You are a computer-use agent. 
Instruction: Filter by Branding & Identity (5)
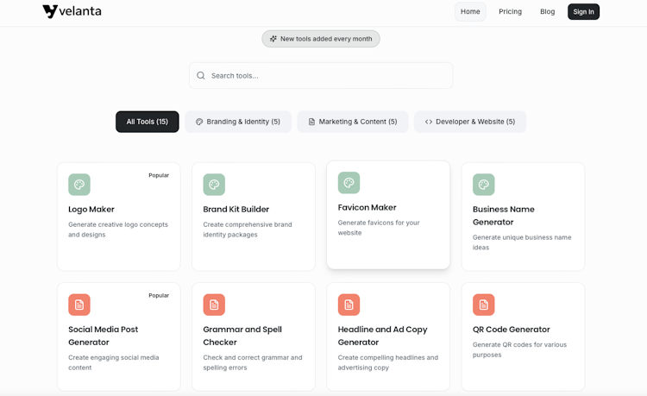tap(238, 122)
